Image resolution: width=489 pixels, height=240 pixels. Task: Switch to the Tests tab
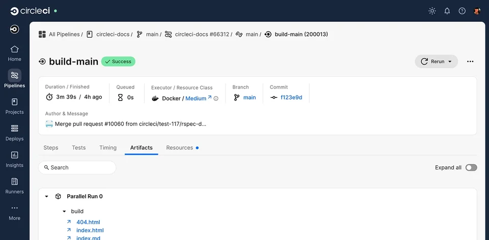tap(78, 147)
